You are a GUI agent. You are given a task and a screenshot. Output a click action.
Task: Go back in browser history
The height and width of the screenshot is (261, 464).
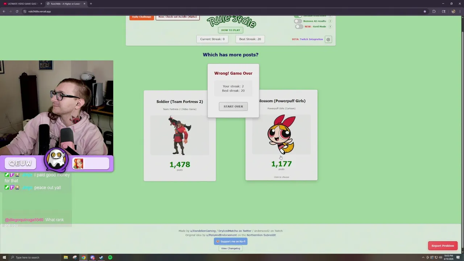point(4,11)
